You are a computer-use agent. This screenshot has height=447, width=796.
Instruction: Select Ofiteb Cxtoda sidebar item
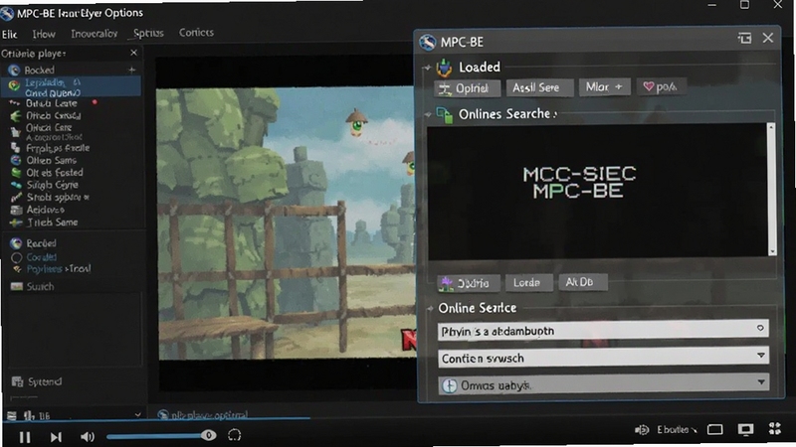53,115
